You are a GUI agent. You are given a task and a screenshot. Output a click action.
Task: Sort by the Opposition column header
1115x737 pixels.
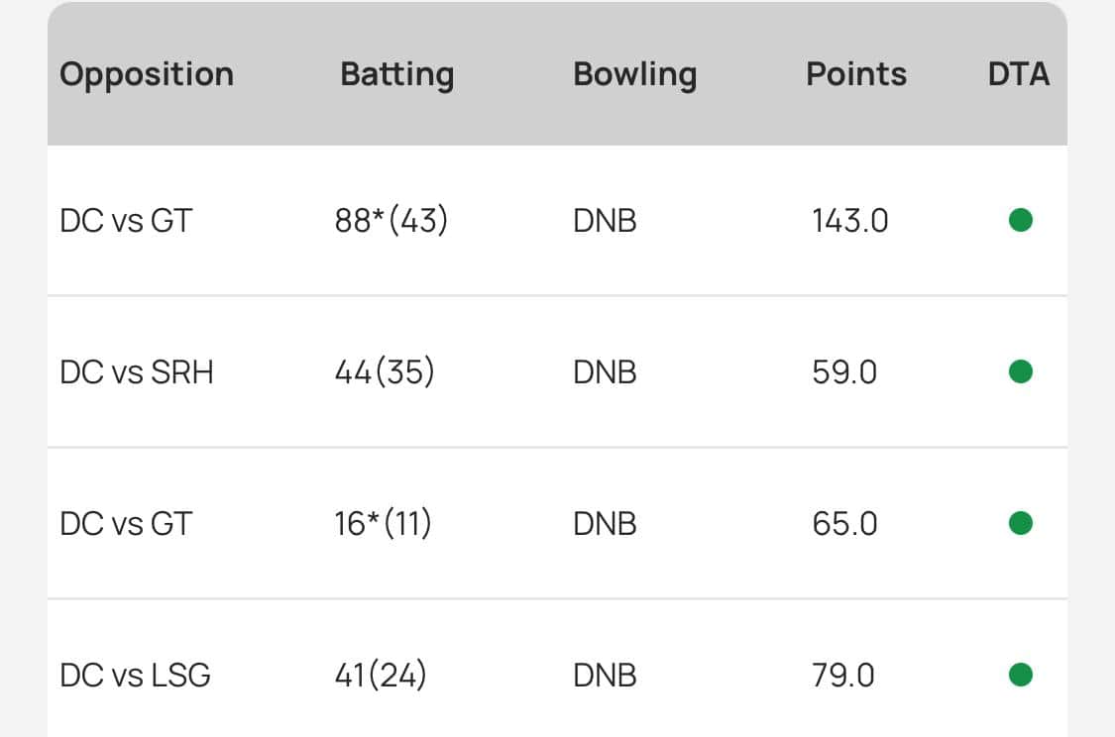pyautogui.click(x=147, y=75)
